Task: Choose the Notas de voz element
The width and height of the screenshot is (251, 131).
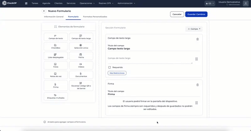Action: [56, 75]
